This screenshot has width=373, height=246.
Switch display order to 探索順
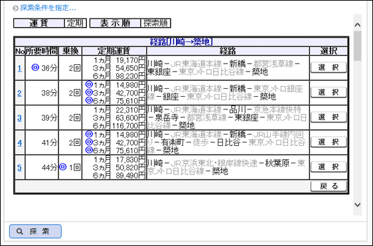(155, 23)
